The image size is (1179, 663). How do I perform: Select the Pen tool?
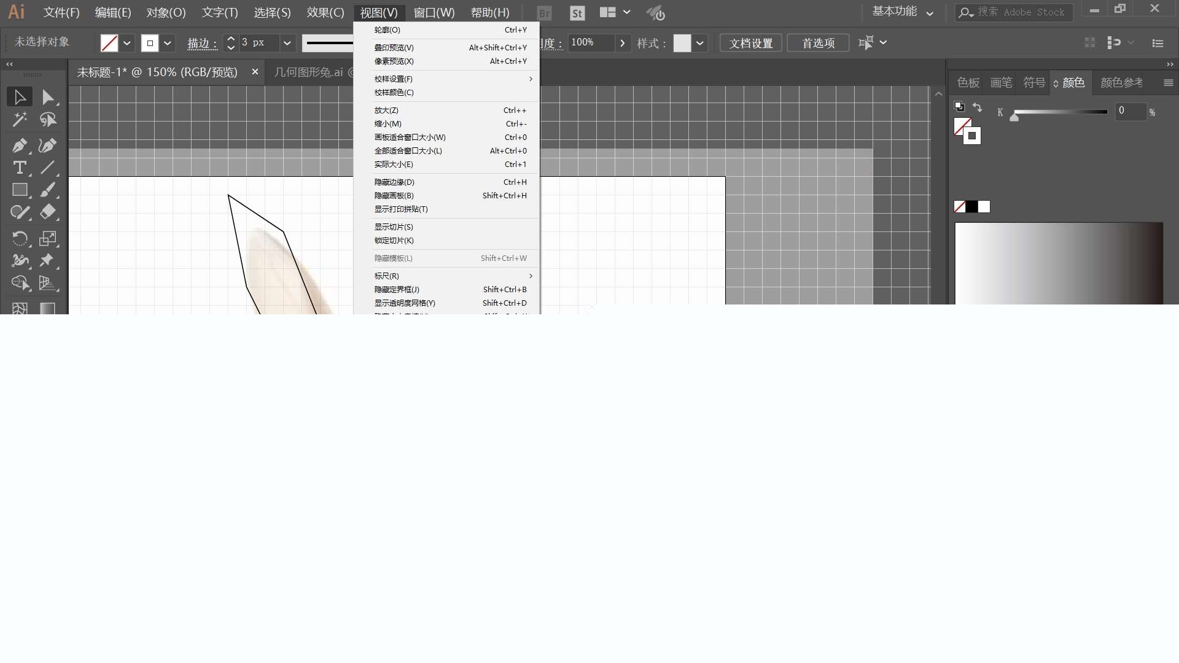point(20,145)
